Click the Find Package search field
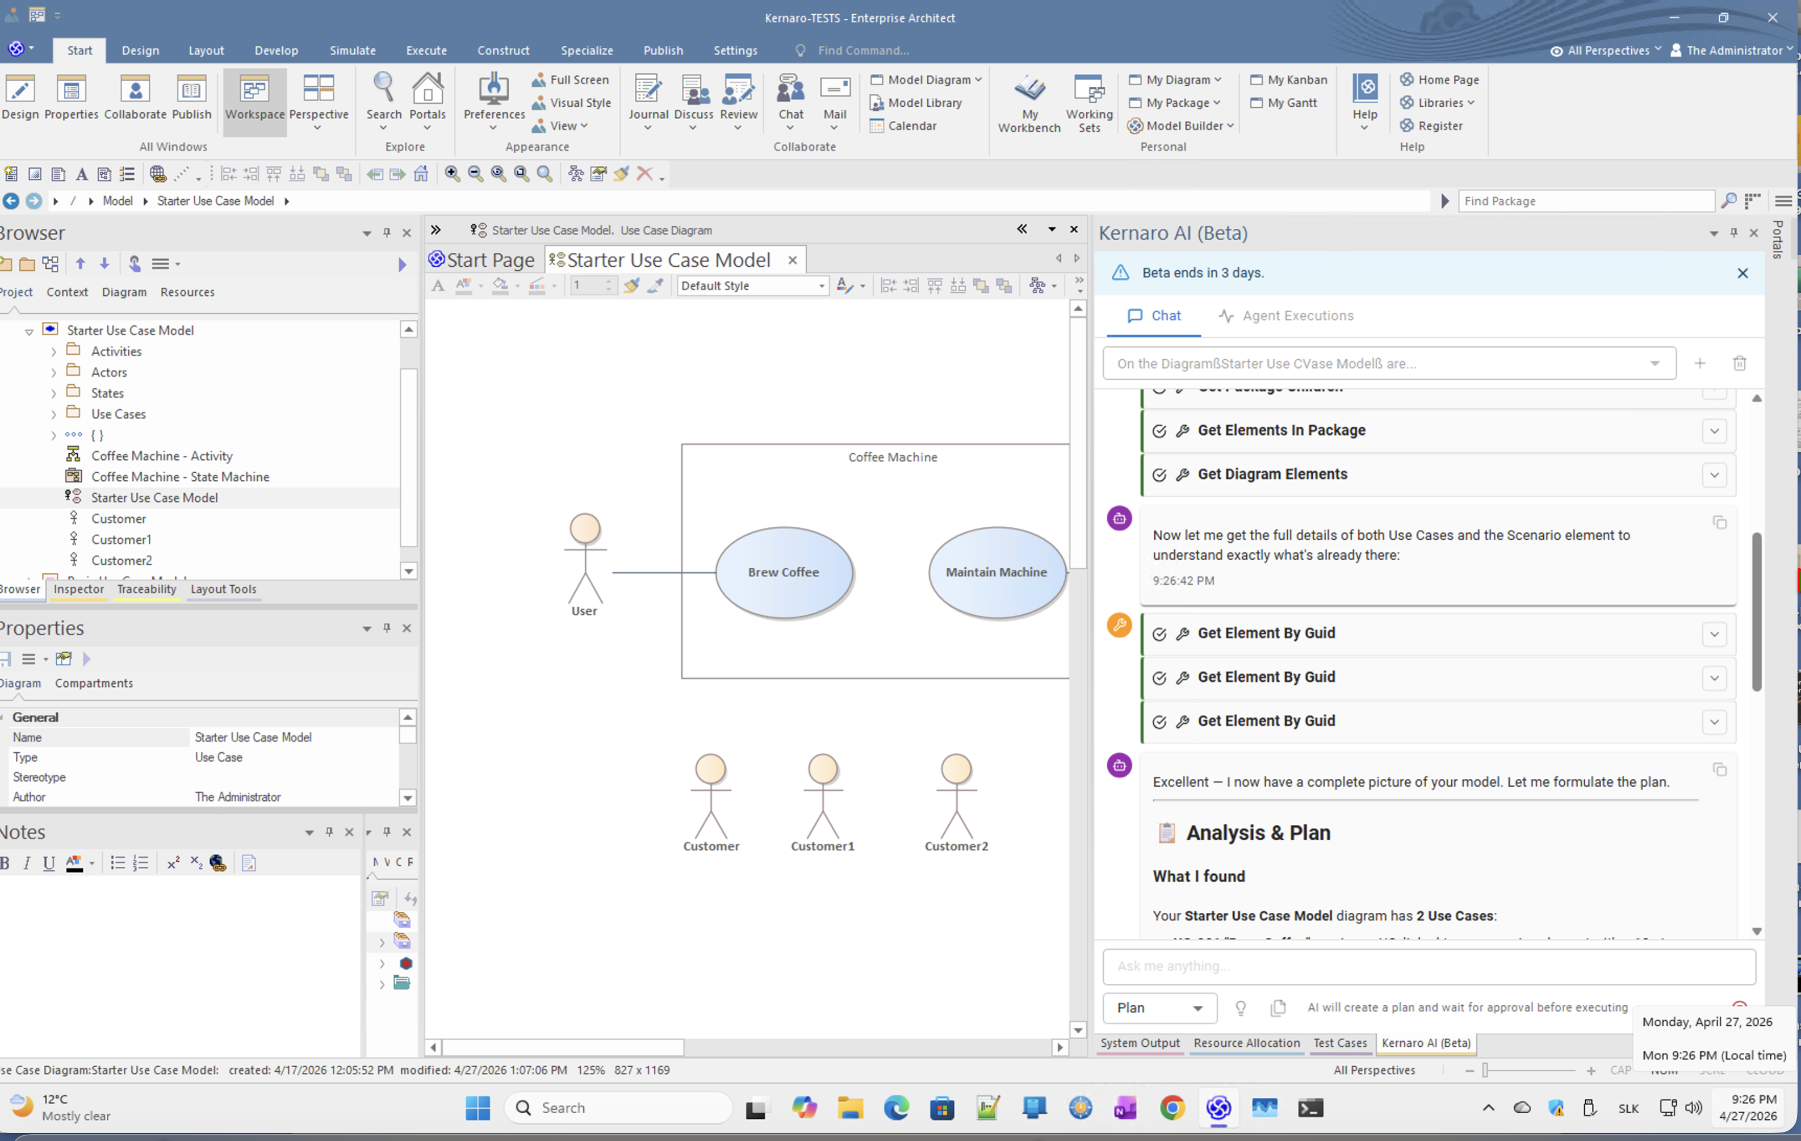Viewport: 1801px width, 1141px height. (x=1586, y=201)
